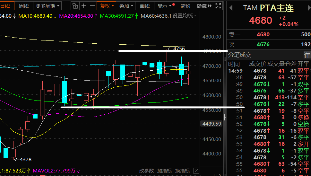Zoom in chart with plus icon
Image resolution: width=311 pixels, height=176 pixels.
pos(84,6)
